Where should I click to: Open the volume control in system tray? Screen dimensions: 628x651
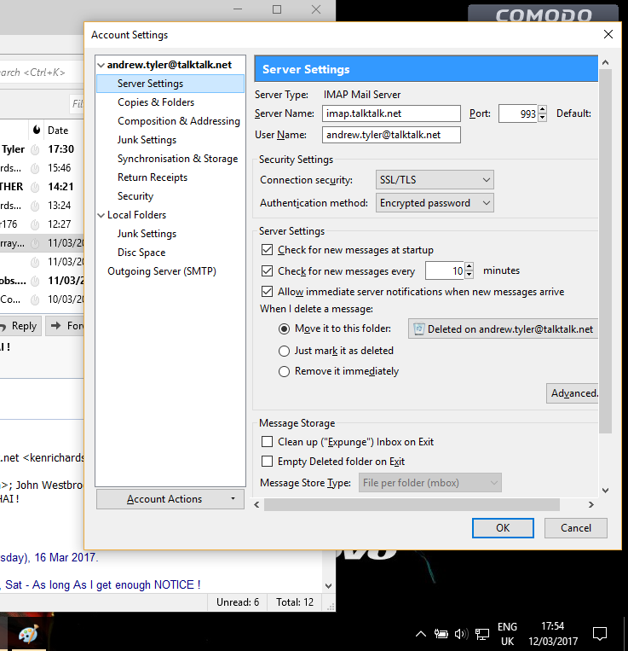[461, 634]
